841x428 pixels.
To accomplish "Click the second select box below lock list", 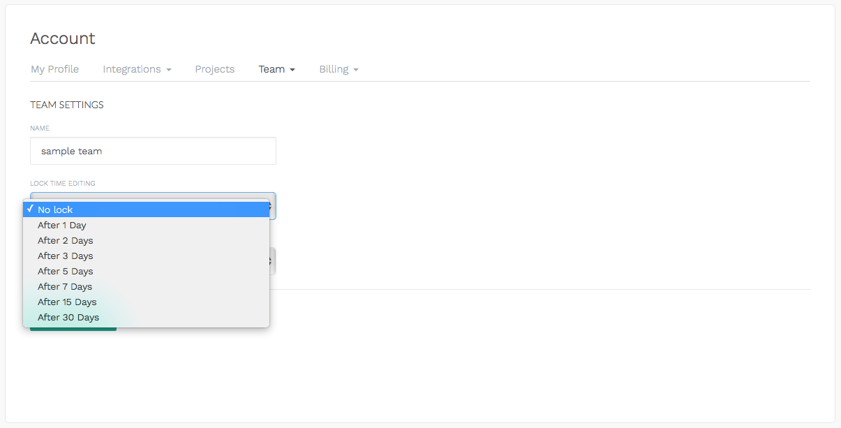I will [272, 260].
